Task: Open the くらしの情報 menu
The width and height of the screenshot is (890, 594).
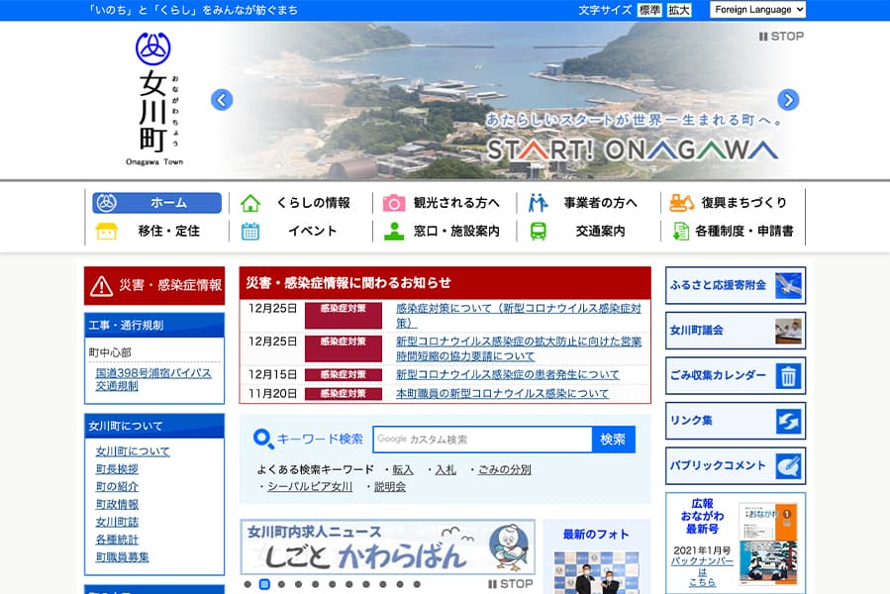Action: pyautogui.click(x=301, y=203)
